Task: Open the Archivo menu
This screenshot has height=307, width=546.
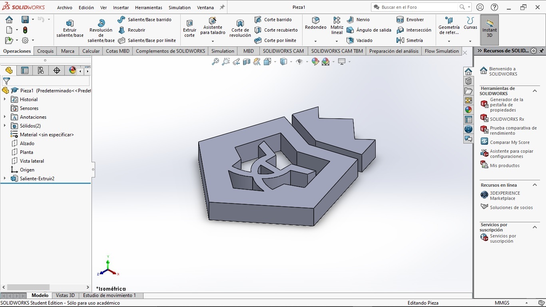Action: click(x=64, y=8)
